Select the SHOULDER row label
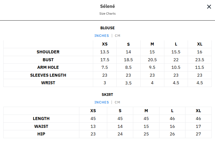Viewport: 215px width, 146px height. 48,52
